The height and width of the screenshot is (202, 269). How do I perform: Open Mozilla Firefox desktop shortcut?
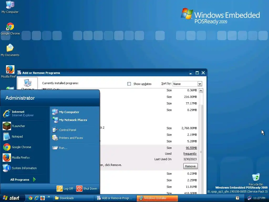[x=9, y=72]
